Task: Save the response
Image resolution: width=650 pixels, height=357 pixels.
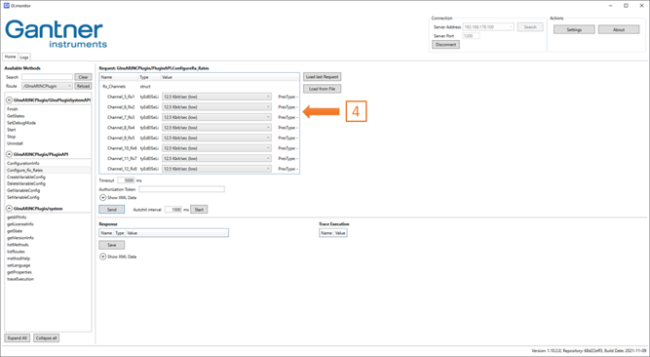Action: coord(111,245)
